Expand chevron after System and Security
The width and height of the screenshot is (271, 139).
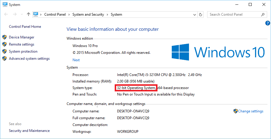click(107, 14)
